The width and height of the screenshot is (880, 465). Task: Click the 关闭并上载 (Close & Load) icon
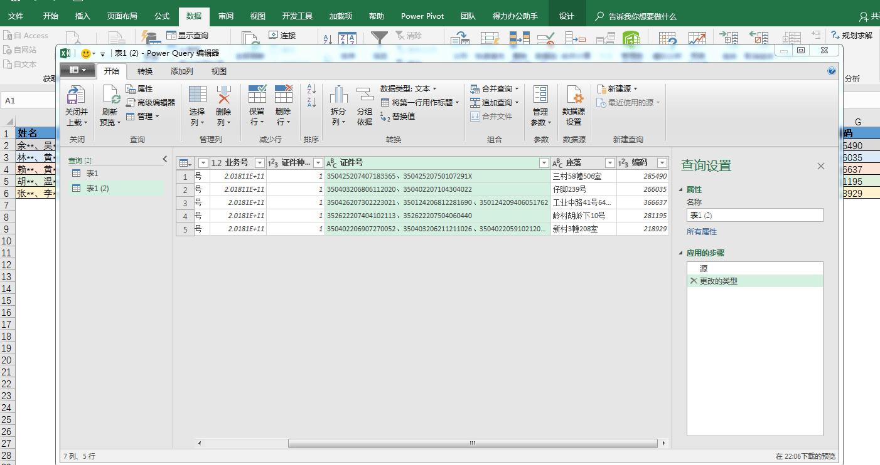click(x=76, y=95)
